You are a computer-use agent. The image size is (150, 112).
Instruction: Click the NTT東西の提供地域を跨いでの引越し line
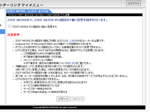click(x=43, y=57)
